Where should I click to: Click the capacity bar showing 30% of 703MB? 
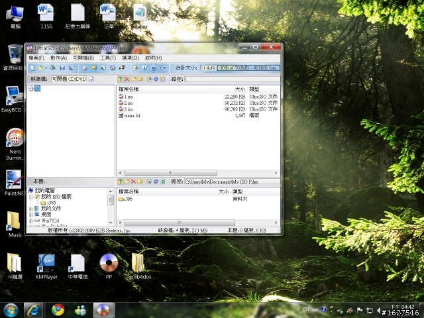(x=248, y=68)
